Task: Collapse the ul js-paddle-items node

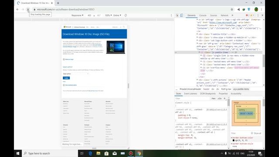Action: pyautogui.click(x=199, y=52)
